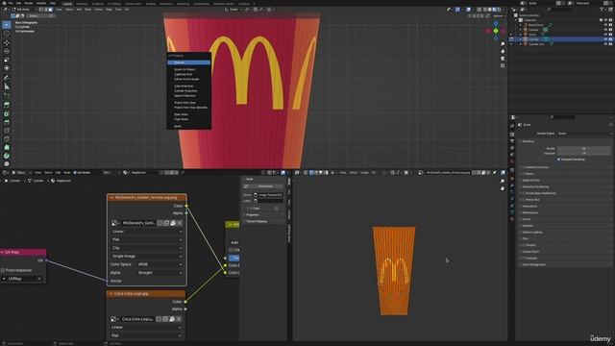Screen dimensions: 615x346
Task: Expand the Sampling panel in render properties
Action: pyautogui.click(x=565, y=141)
